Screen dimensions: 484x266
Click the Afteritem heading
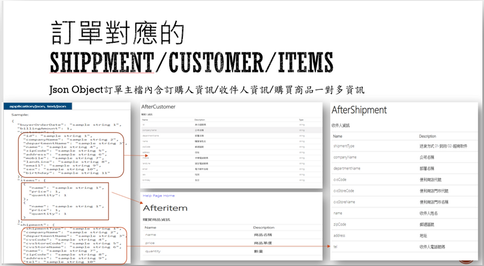point(165,208)
